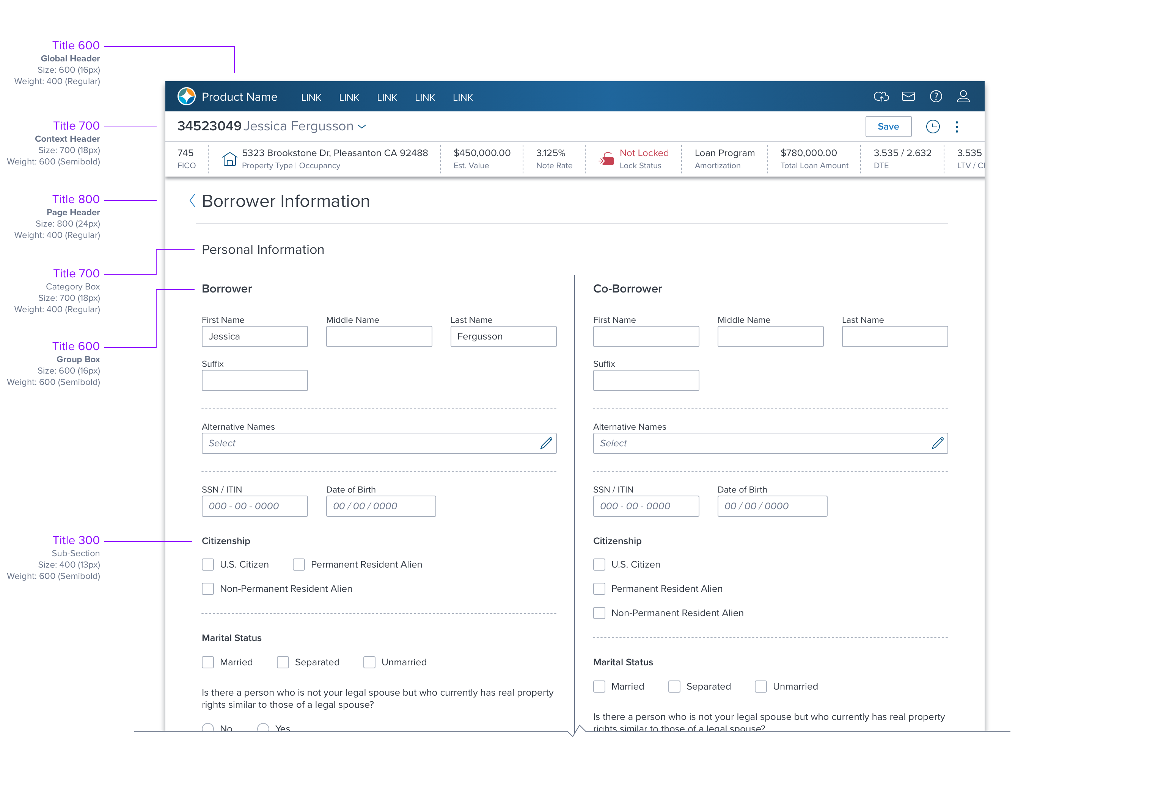Open the cloud upload icon in header
This screenshot has height=804, width=1150.
click(x=881, y=97)
